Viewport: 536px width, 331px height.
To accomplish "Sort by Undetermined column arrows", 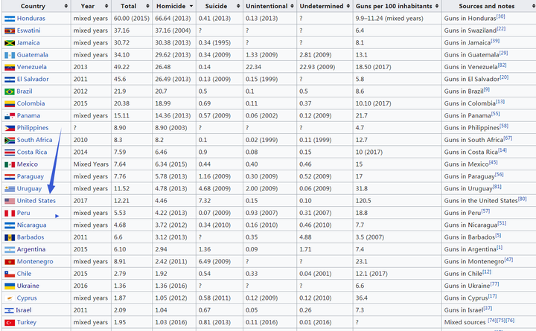I will point(348,6).
